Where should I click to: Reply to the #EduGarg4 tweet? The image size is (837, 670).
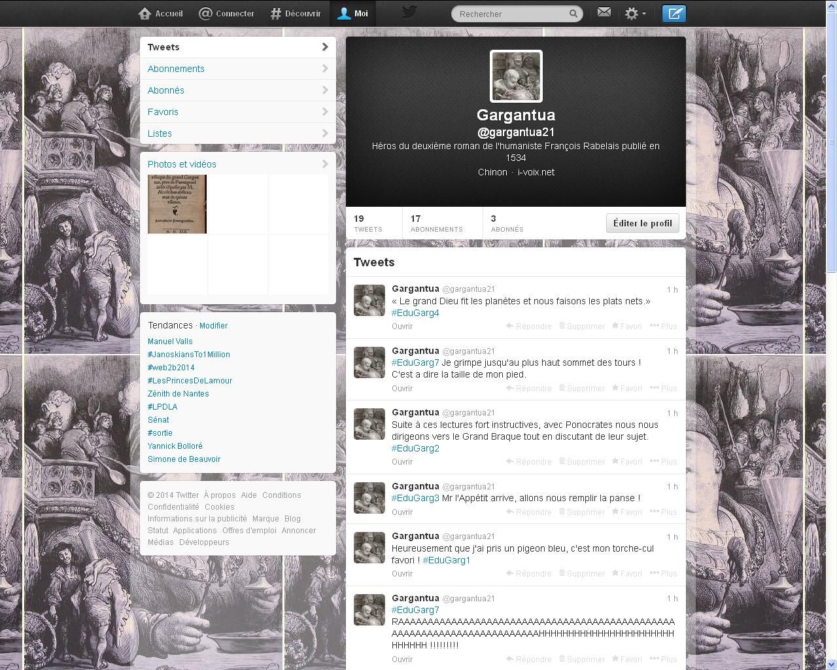pos(529,326)
